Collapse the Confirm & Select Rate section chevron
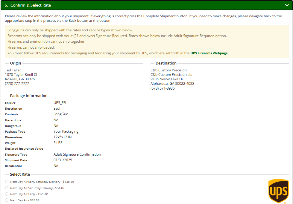 pos(287,5)
